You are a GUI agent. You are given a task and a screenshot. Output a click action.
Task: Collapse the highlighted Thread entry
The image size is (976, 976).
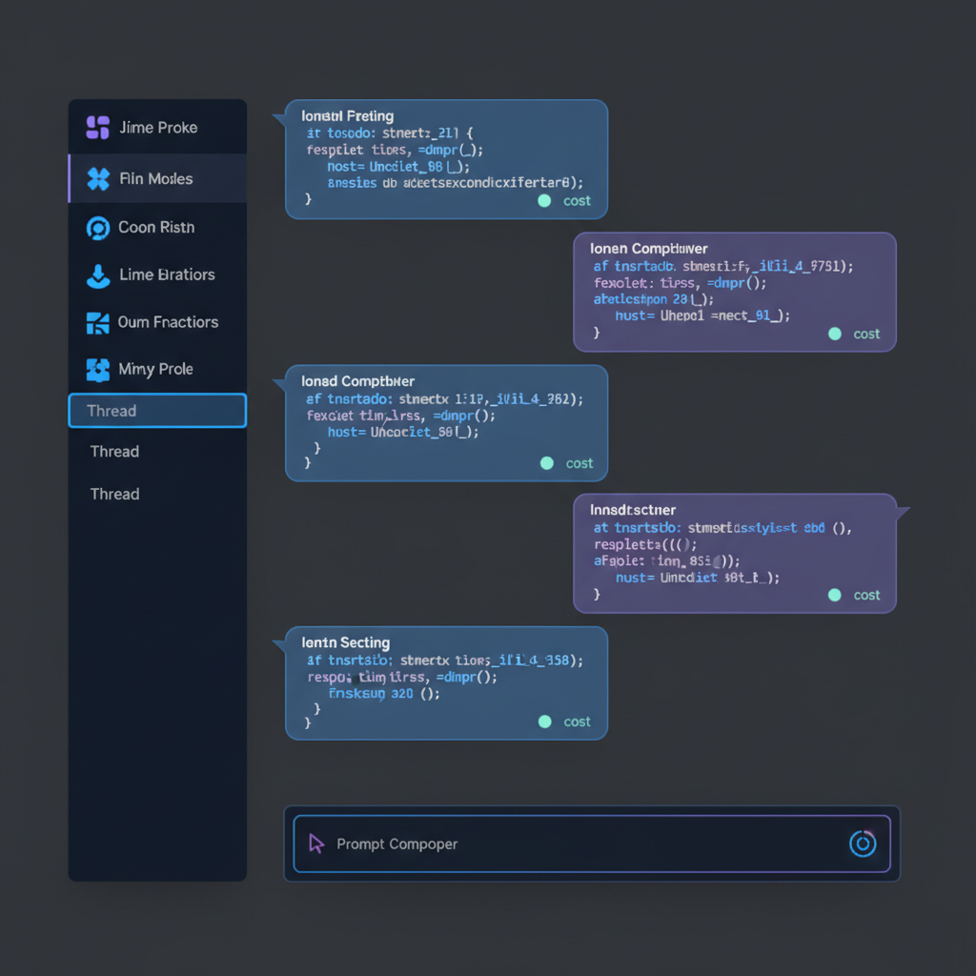pos(156,411)
